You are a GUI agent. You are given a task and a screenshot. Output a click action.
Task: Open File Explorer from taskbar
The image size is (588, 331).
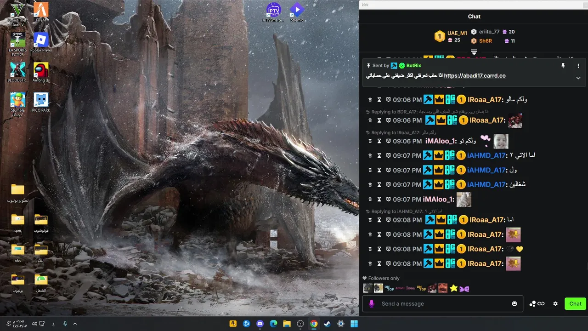(287, 324)
